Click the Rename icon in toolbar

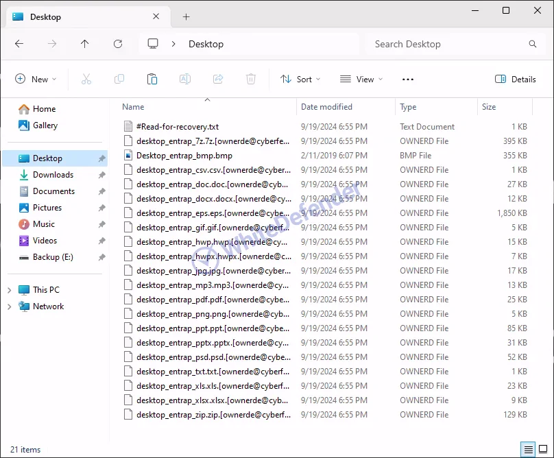(185, 80)
